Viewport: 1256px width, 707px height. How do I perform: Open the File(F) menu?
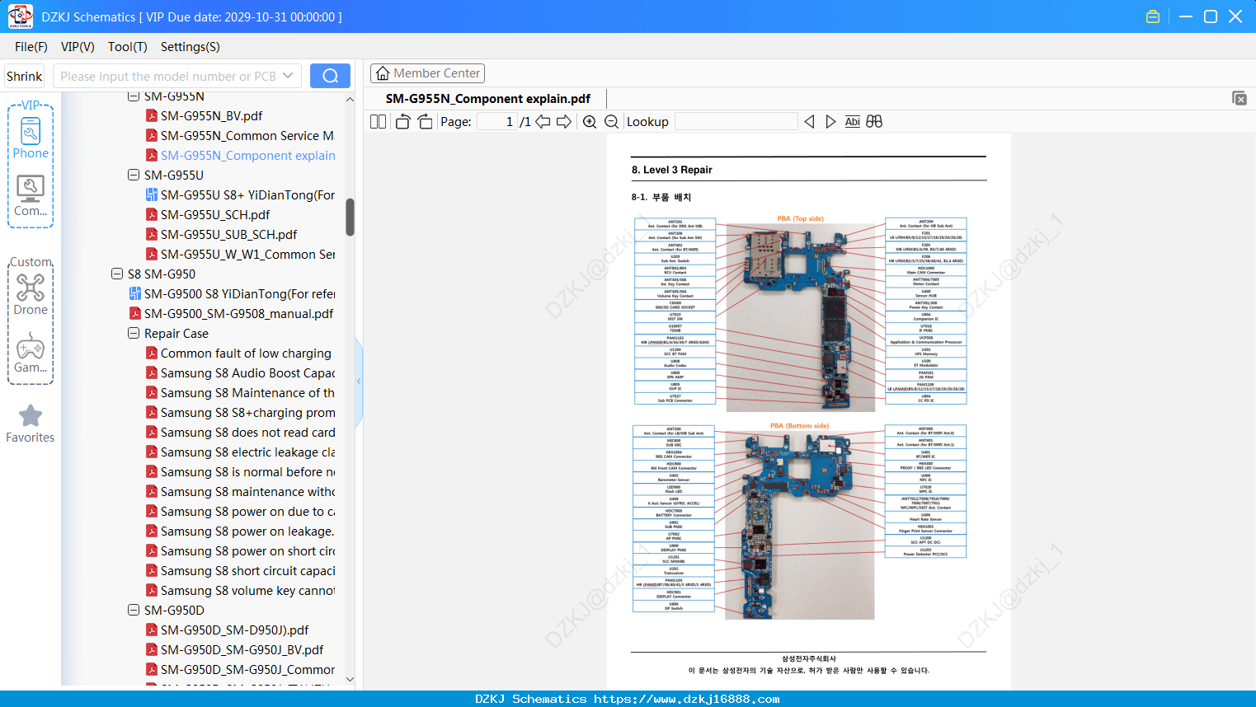click(31, 47)
